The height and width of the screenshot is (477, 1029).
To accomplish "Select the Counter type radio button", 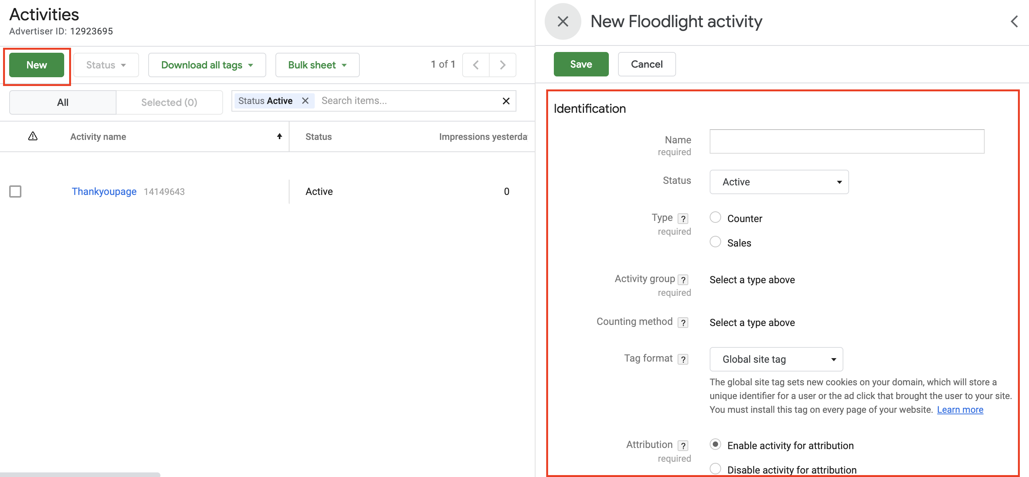I will pos(715,217).
